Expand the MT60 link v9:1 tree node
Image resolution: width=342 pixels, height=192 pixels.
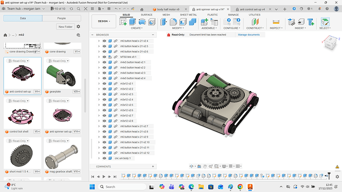(99, 57)
